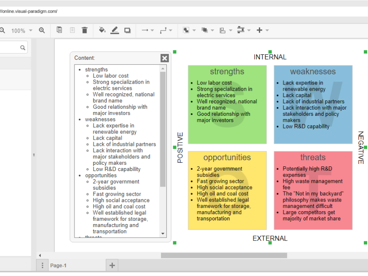Close the Content panel
368x276 pixels.
(164, 58)
